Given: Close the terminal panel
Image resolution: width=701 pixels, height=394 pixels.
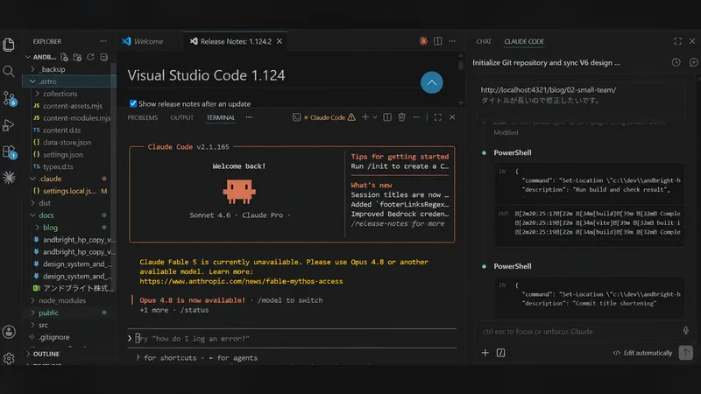Looking at the screenshot, I should 452,117.
